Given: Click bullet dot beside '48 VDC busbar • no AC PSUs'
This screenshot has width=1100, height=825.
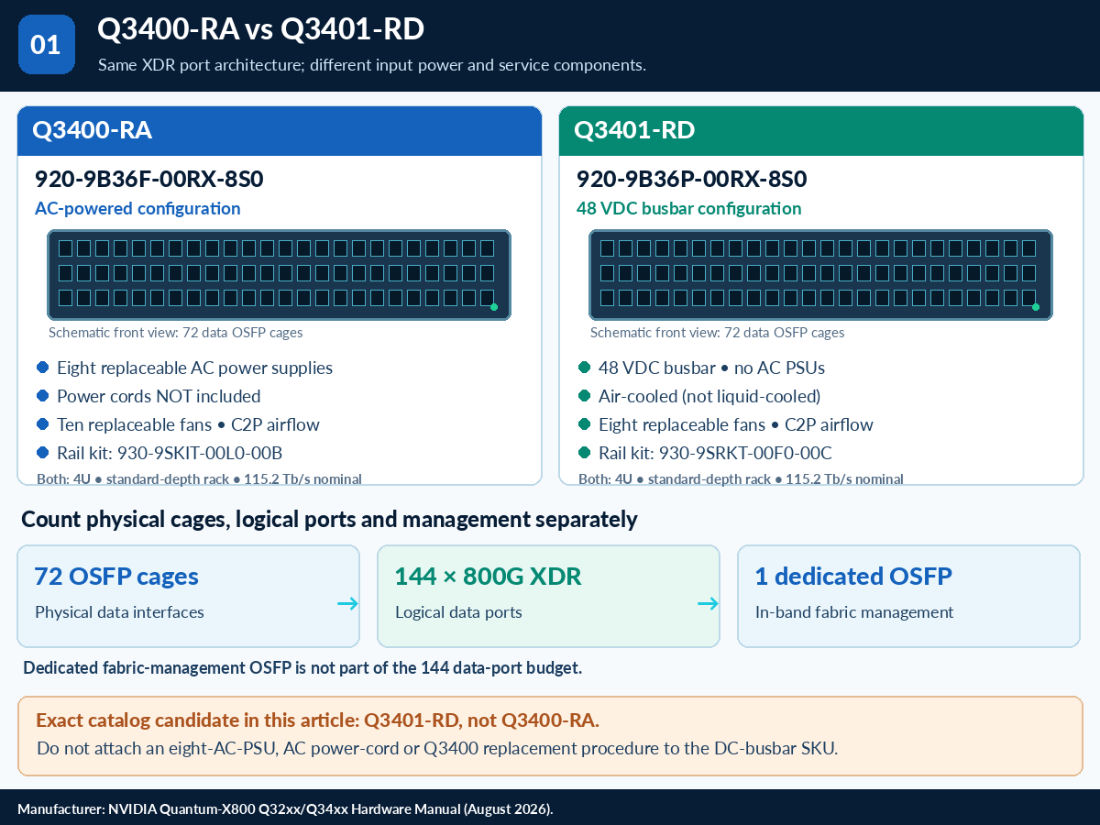Looking at the screenshot, I should coord(584,368).
